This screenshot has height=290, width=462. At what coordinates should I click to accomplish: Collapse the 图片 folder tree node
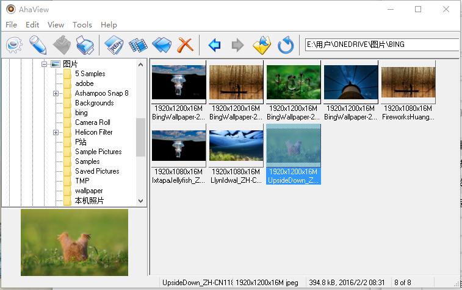coord(44,64)
